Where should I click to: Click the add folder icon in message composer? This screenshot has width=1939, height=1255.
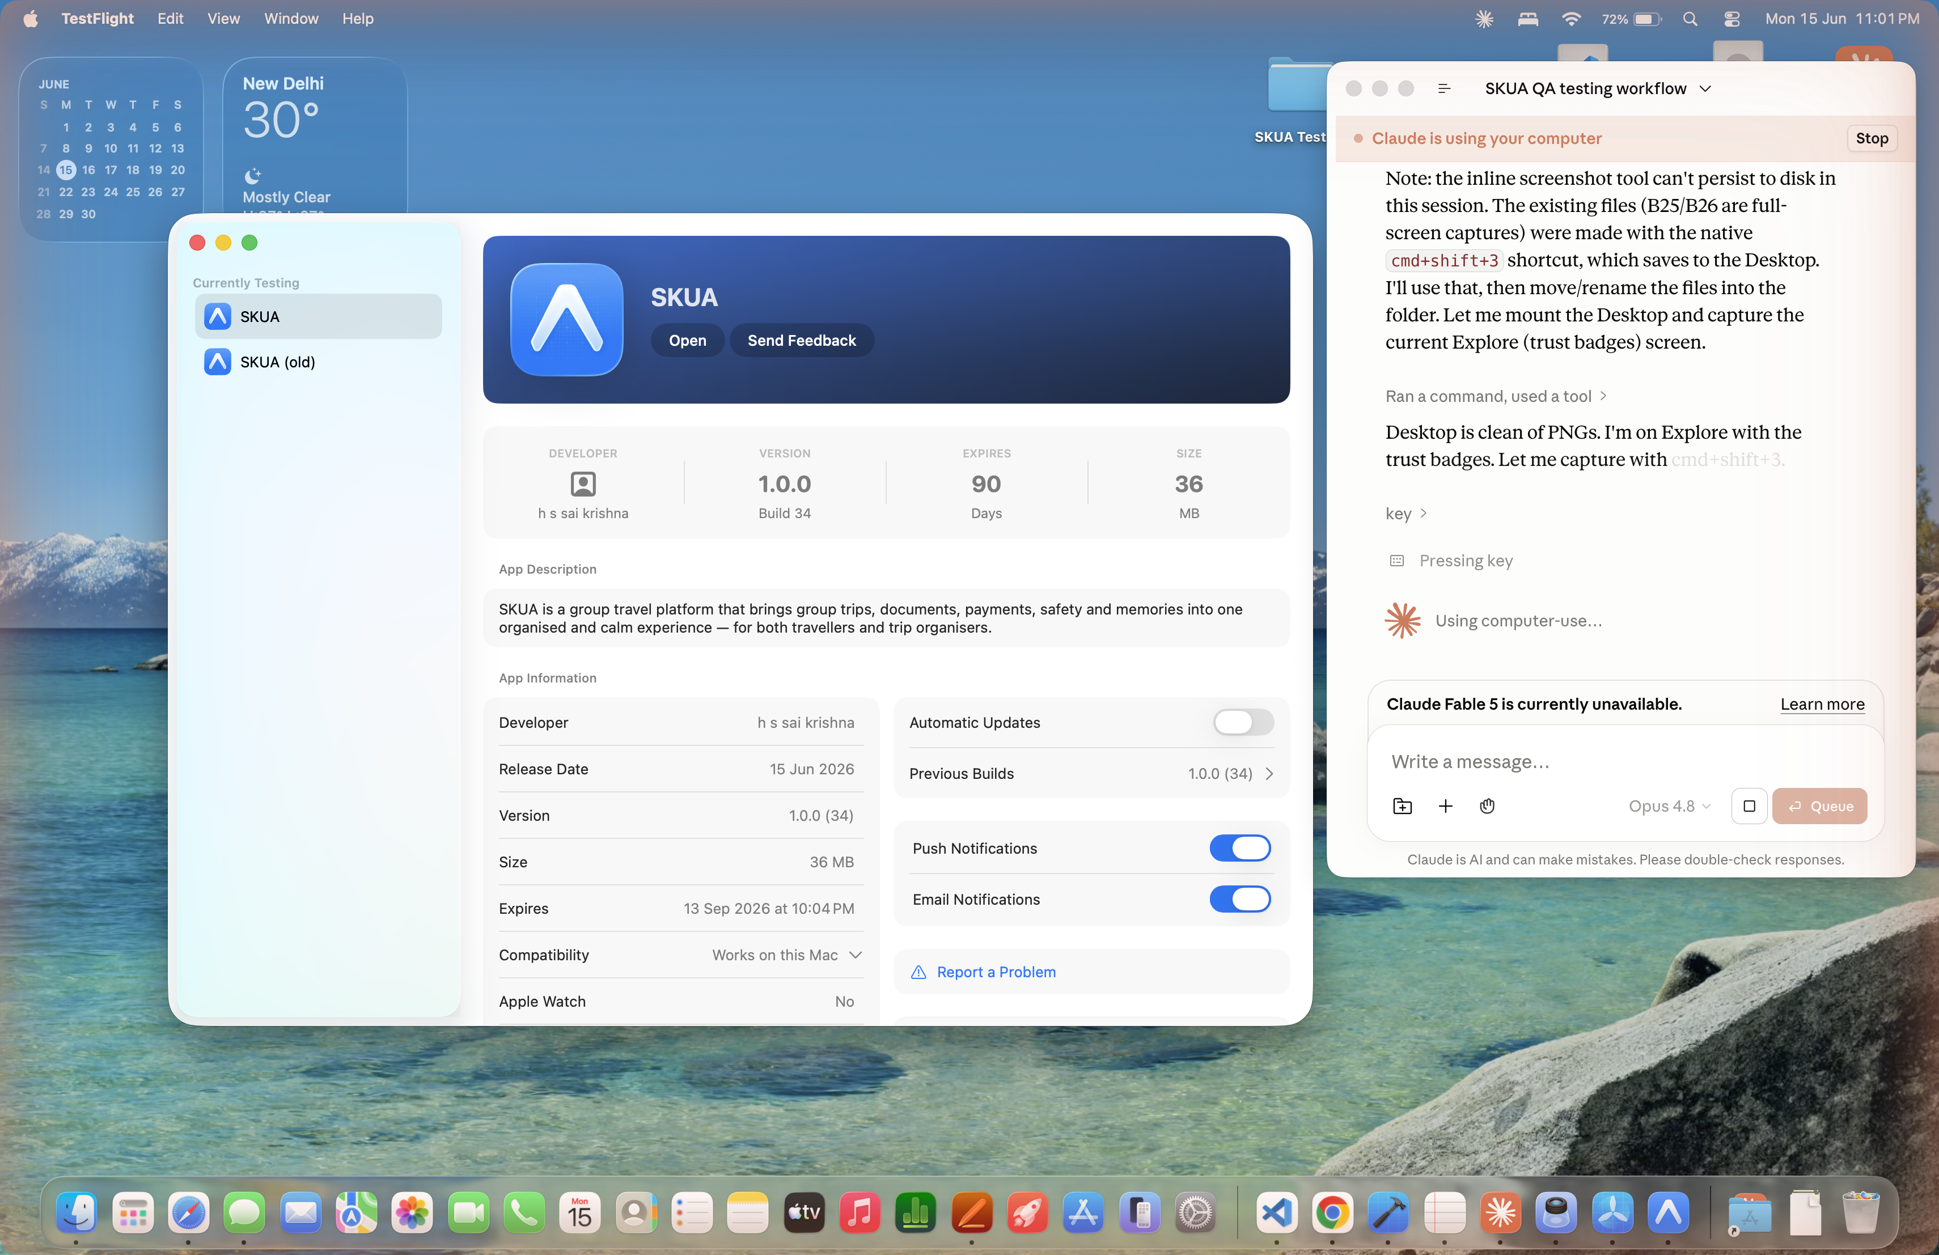(1402, 805)
